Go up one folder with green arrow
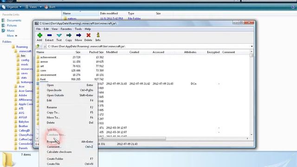The image size is (297, 167). tap(38, 46)
